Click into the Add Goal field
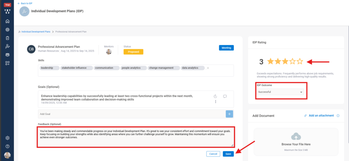This screenshot has width=349, height=161. (132, 114)
